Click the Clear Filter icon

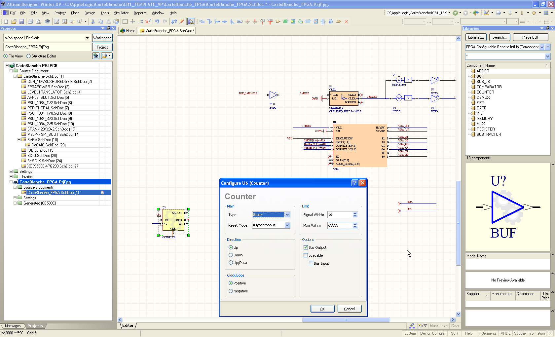(x=148, y=21)
